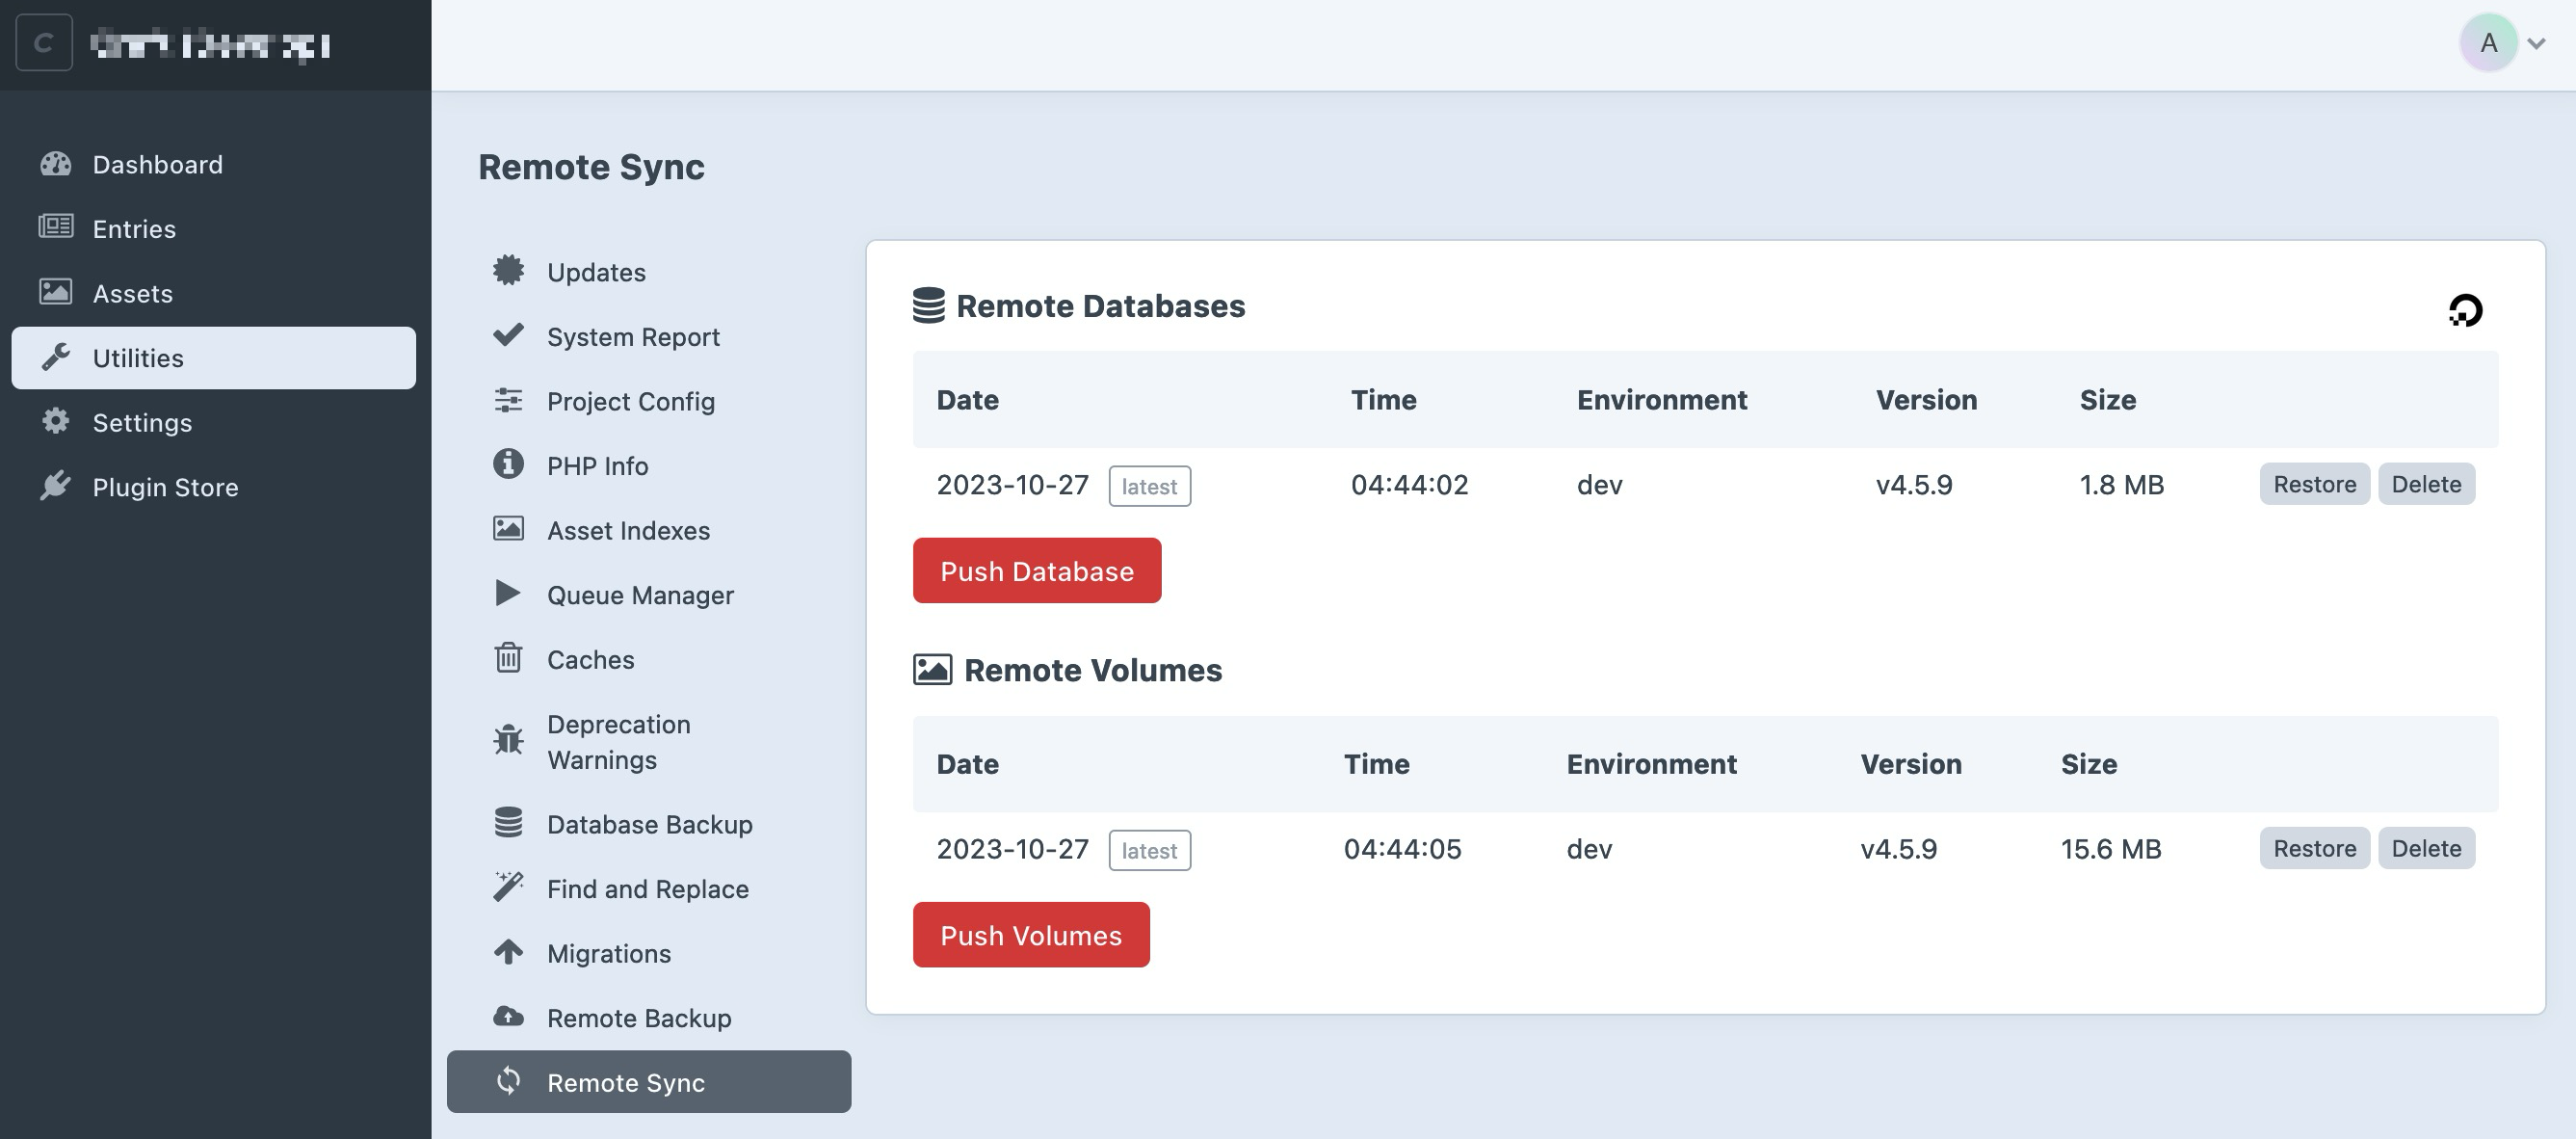The height and width of the screenshot is (1139, 2576).
Task: Open the user avatar menu
Action: pos(2488,43)
